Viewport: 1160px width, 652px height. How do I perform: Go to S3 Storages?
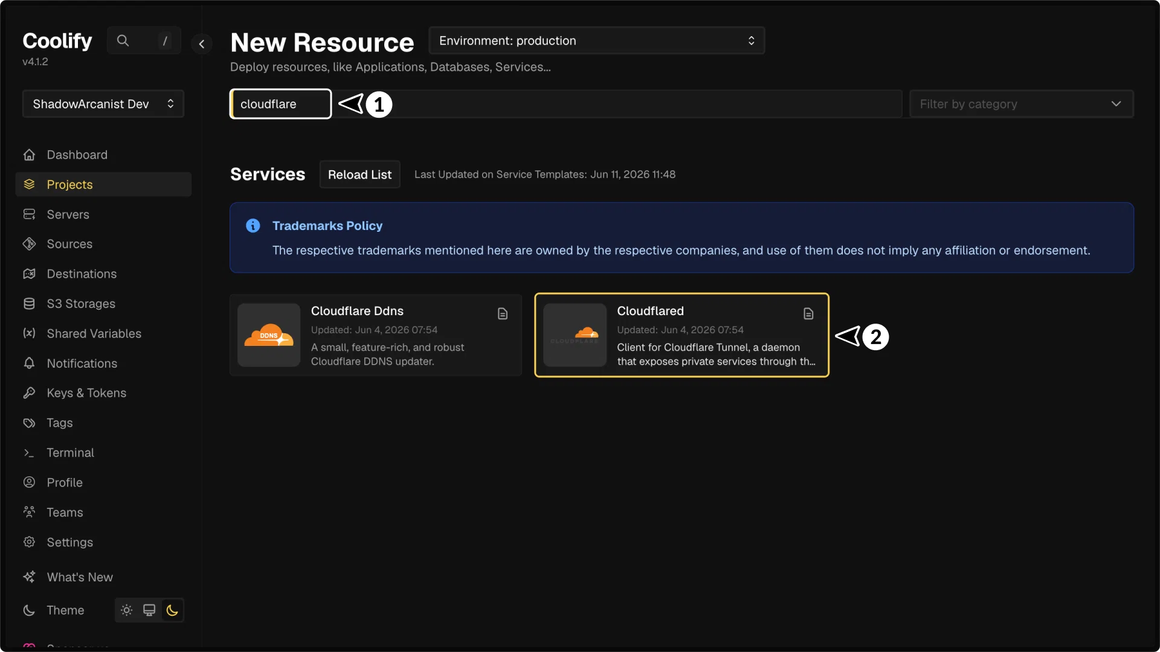(103, 304)
